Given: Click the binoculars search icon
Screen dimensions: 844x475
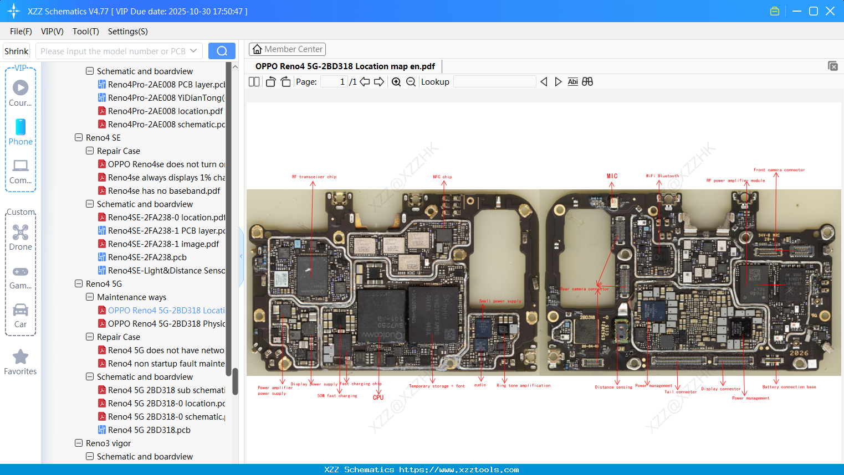Looking at the screenshot, I should (x=587, y=82).
